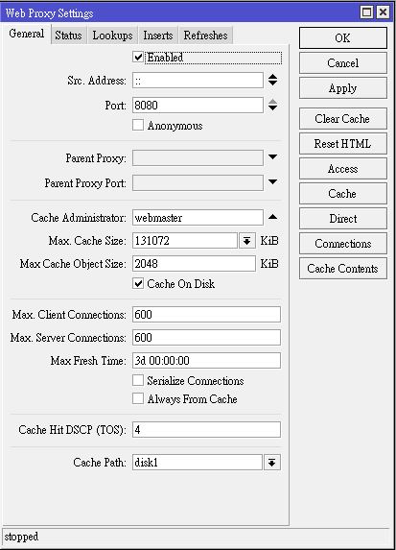The image size is (396, 550).
Task: Open the Access list button
Action: (x=343, y=169)
